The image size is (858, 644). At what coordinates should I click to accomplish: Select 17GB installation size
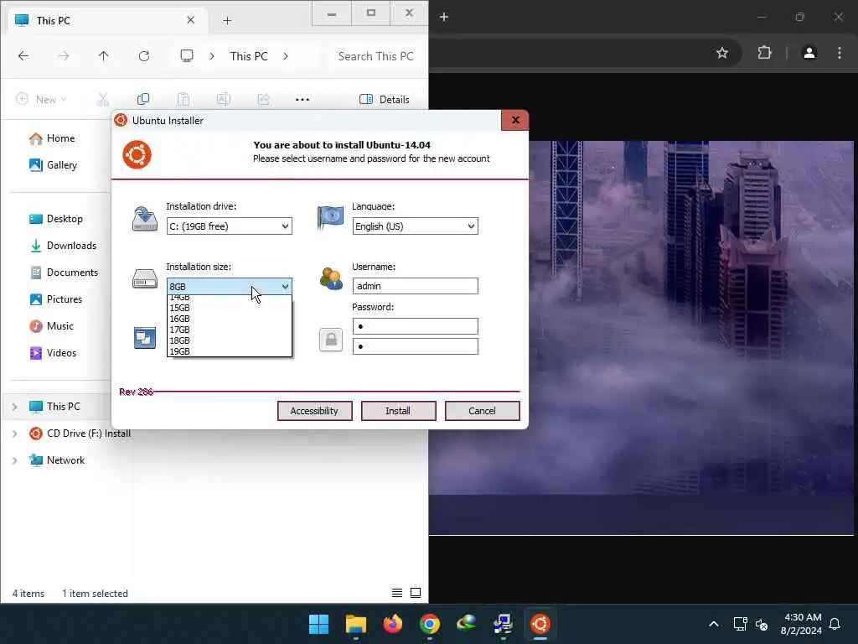(x=230, y=330)
